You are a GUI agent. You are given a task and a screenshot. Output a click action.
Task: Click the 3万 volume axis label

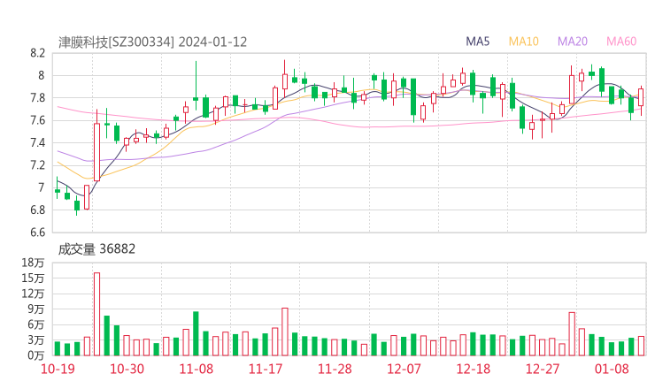(x=36, y=340)
